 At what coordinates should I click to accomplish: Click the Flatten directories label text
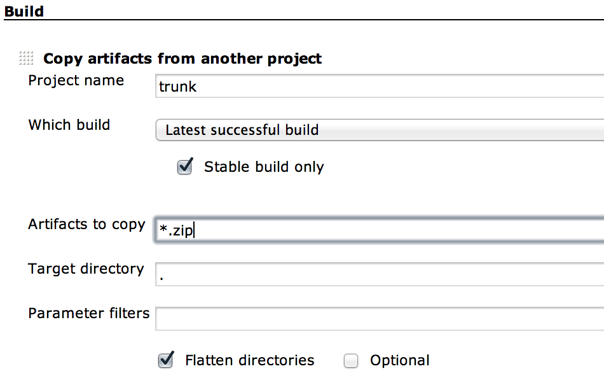(x=249, y=361)
